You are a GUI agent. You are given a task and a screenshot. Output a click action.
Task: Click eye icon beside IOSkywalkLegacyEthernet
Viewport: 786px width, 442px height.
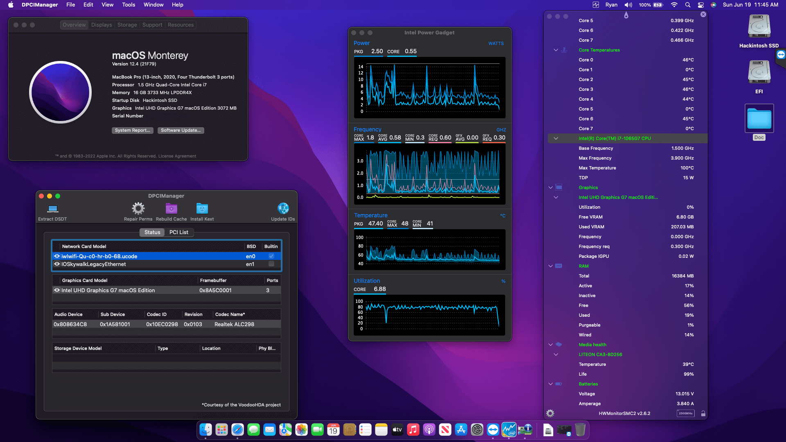pos(57,264)
